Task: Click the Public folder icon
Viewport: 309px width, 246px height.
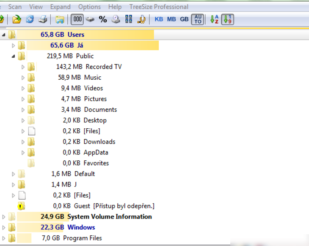Action: pos(22,56)
